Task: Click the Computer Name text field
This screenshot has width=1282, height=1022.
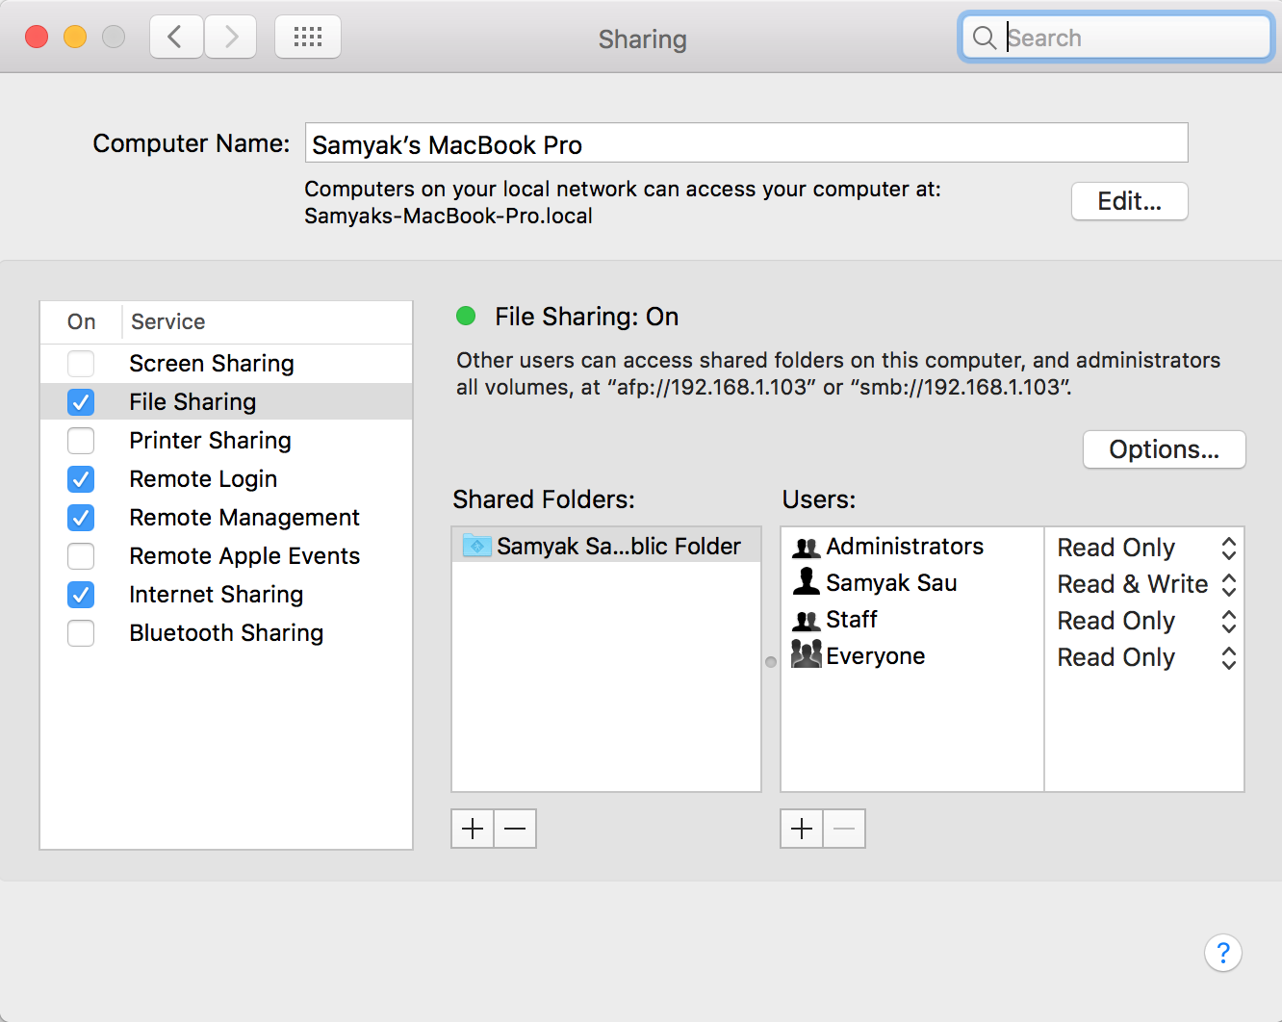Action: (746, 143)
